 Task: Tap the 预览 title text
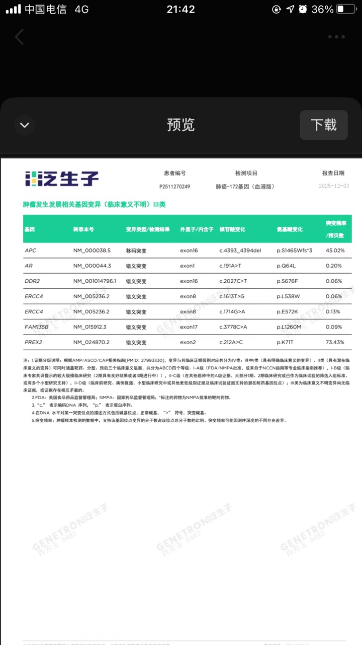point(180,125)
